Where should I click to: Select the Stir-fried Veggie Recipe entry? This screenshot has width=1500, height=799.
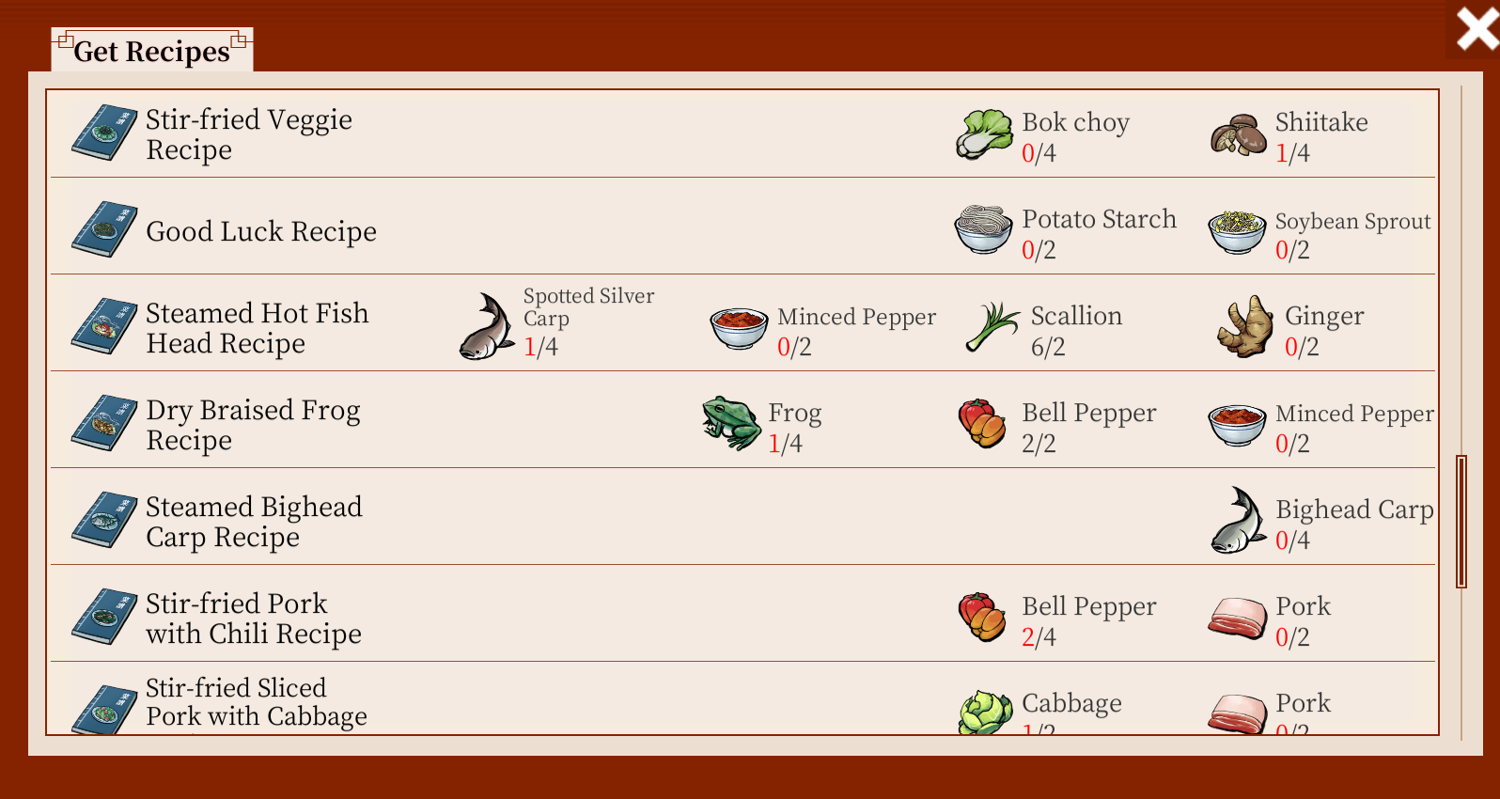point(248,134)
